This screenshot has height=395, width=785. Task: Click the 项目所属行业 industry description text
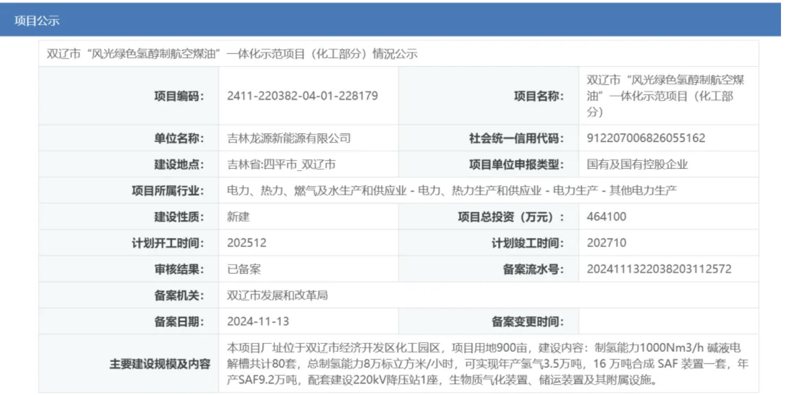click(x=452, y=191)
